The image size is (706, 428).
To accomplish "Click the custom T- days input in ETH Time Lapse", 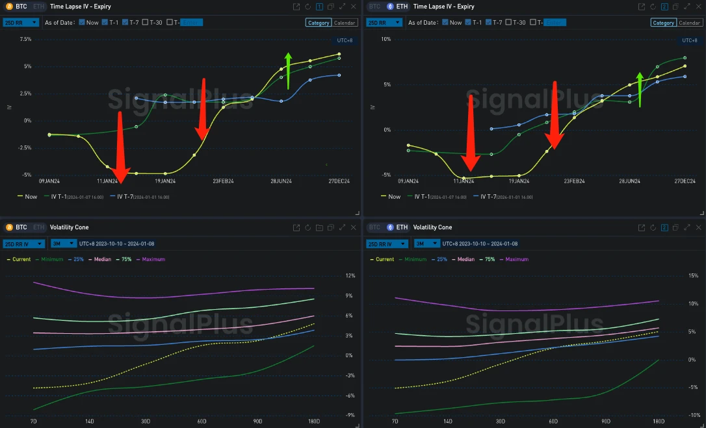I will tap(555, 22).
